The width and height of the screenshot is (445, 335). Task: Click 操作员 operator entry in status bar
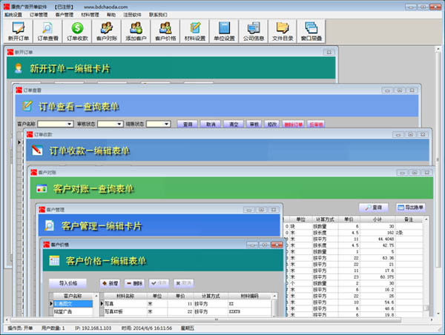click(x=20, y=328)
